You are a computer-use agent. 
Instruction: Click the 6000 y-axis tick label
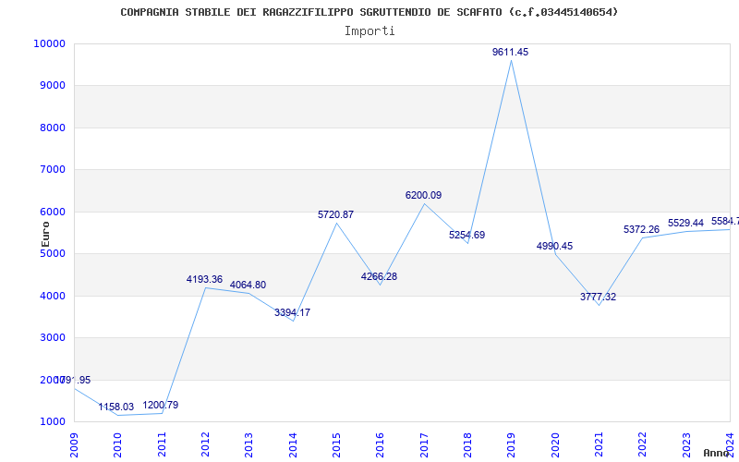[x=52, y=213]
